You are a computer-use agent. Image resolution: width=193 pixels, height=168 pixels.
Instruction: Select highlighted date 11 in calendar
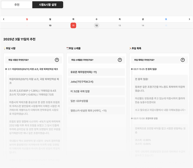[73, 26]
